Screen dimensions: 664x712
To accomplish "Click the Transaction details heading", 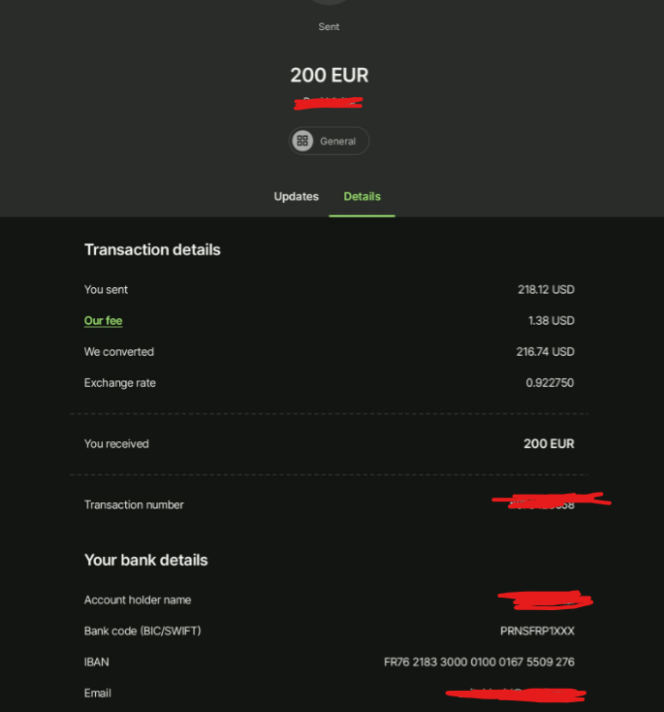I will 152,249.
